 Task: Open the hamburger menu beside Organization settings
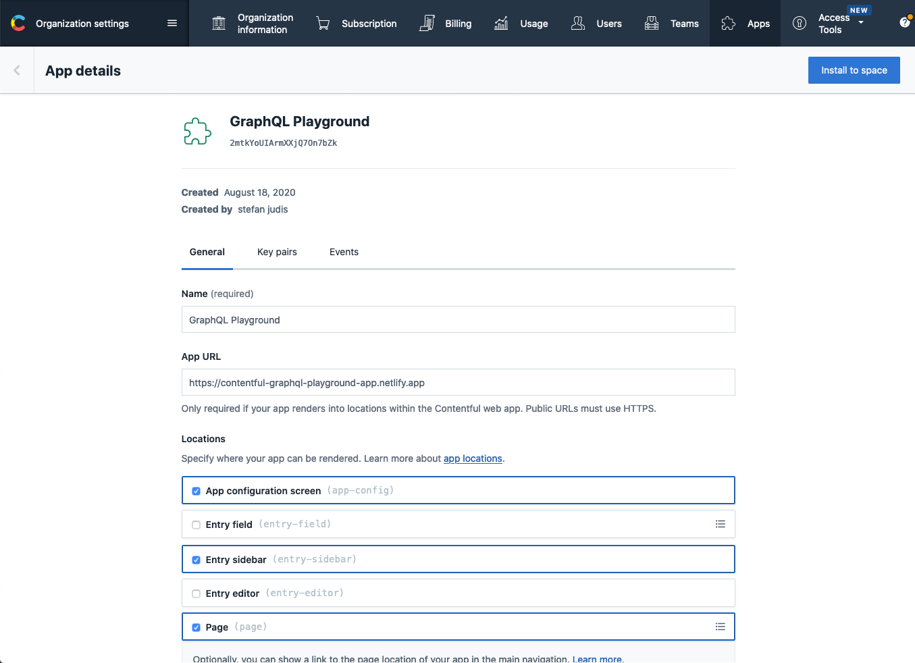(x=172, y=23)
